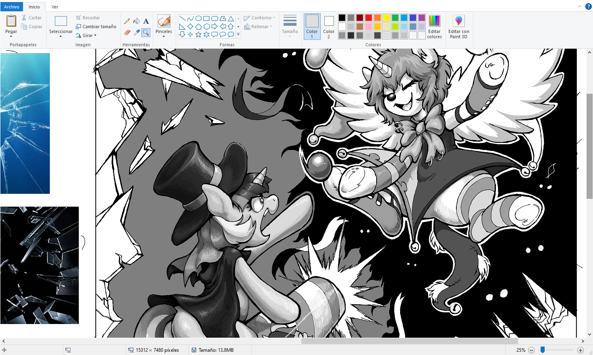
Task: Open Editar con Paint 3D
Action: [x=458, y=27]
